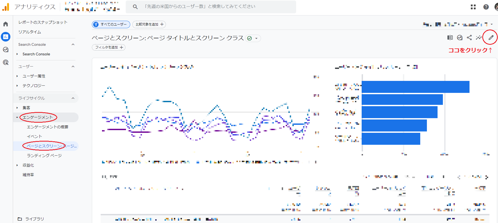
Task: Open the report title status dropdown arrow
Action: pos(256,38)
